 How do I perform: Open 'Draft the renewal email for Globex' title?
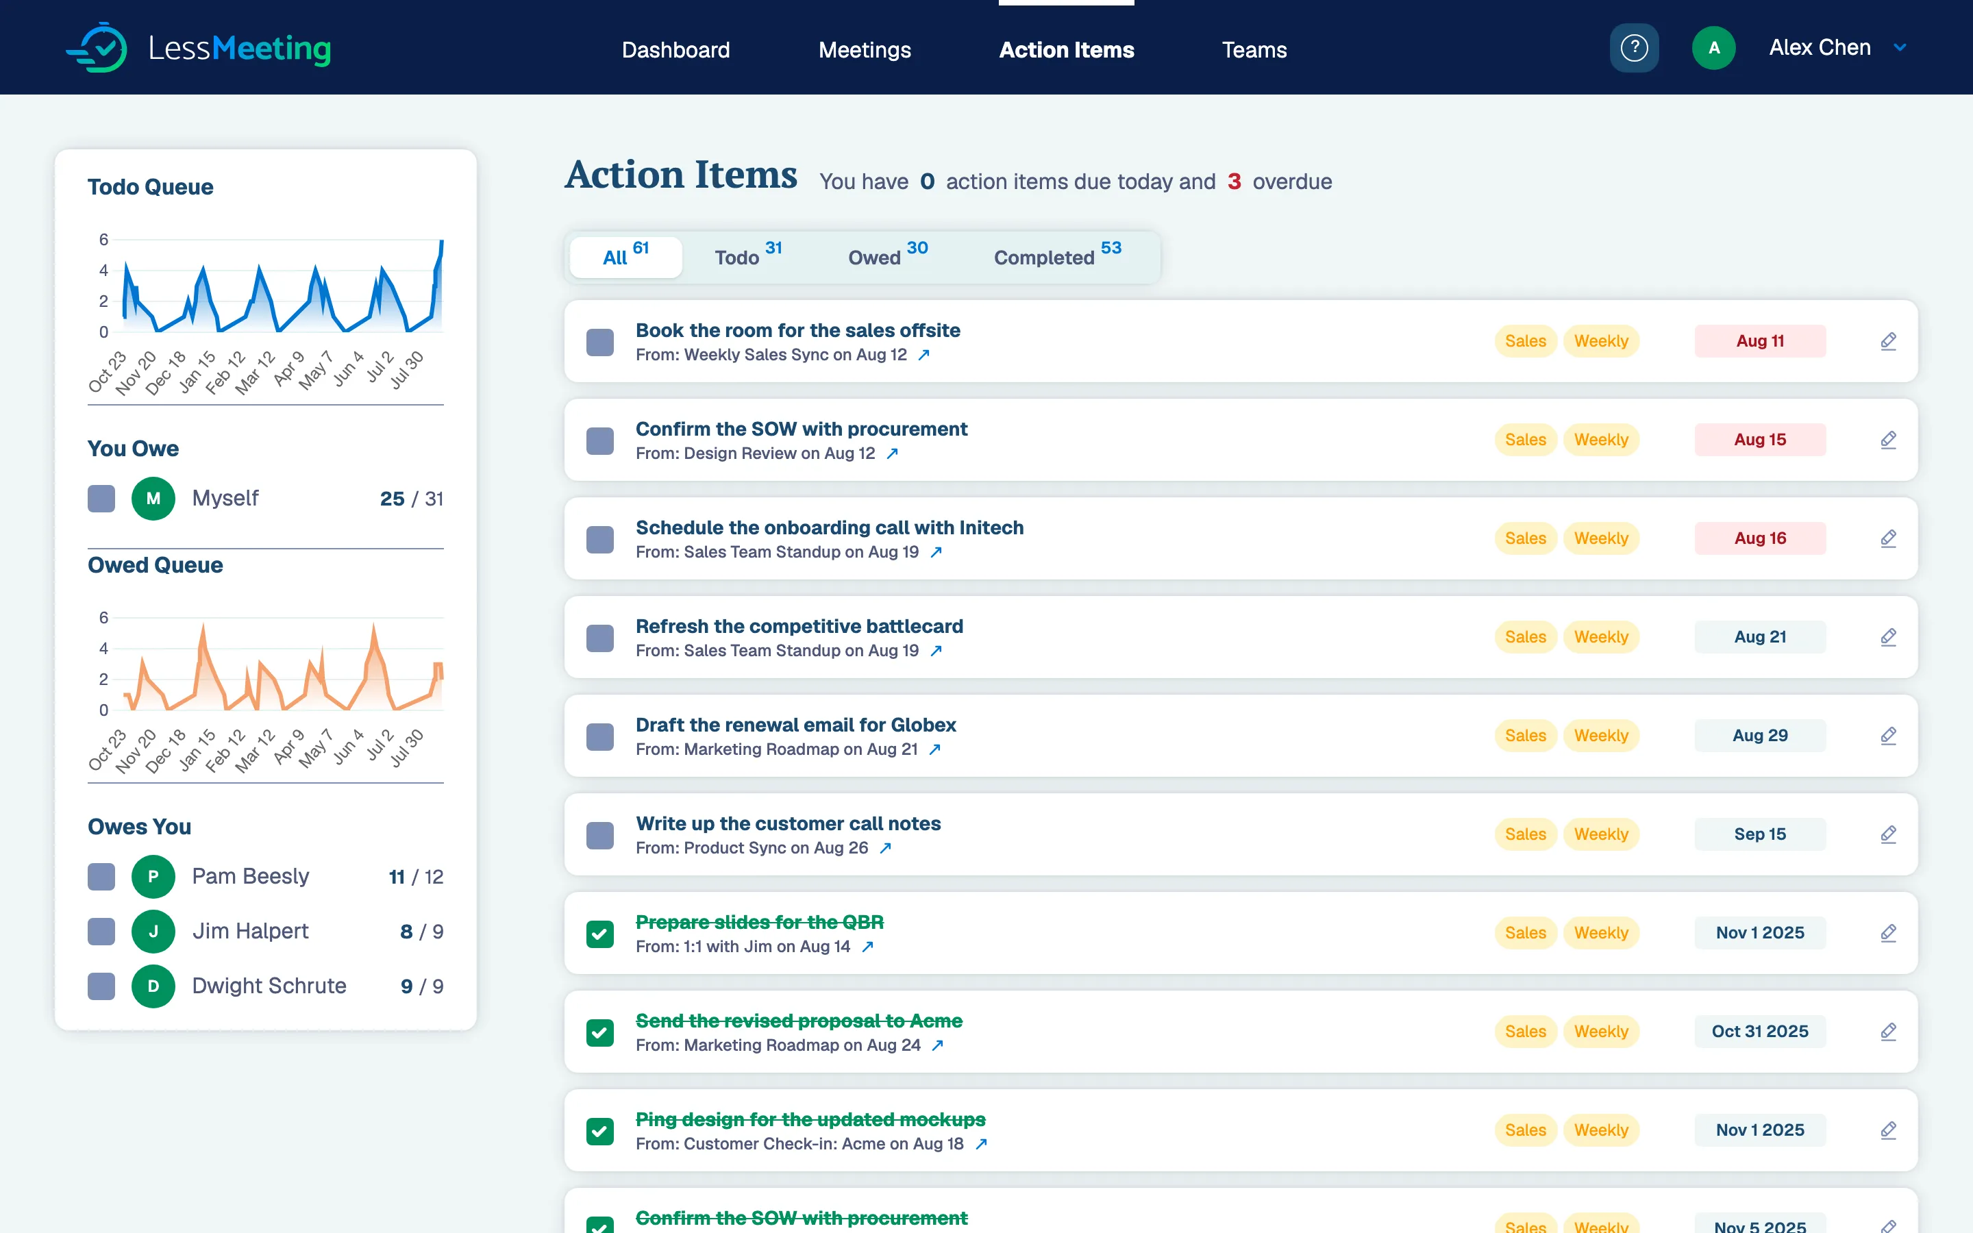(x=795, y=725)
